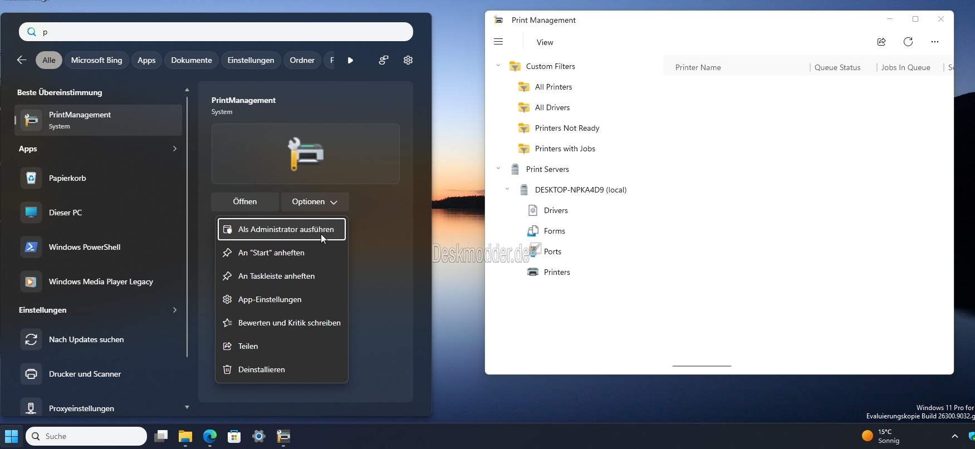Screen dimensions: 975x449
Task: Click Task View icon on the taskbar
Action: [161, 436]
